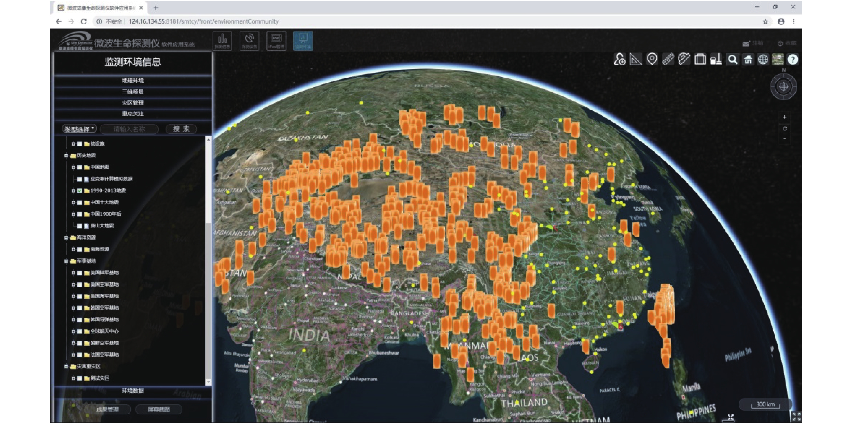Open a new browser tab
This screenshot has width=852, height=424.
pos(156,8)
